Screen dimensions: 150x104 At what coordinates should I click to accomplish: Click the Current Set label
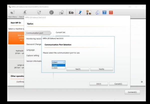pos(60,32)
